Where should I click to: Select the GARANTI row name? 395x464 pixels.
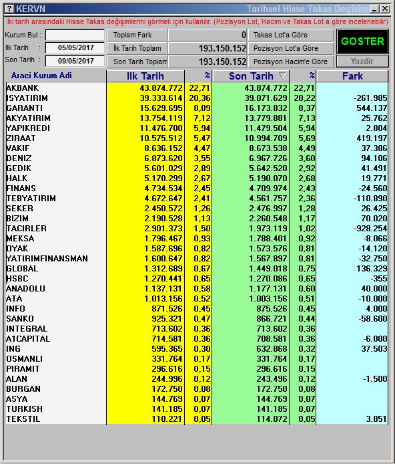coord(24,108)
